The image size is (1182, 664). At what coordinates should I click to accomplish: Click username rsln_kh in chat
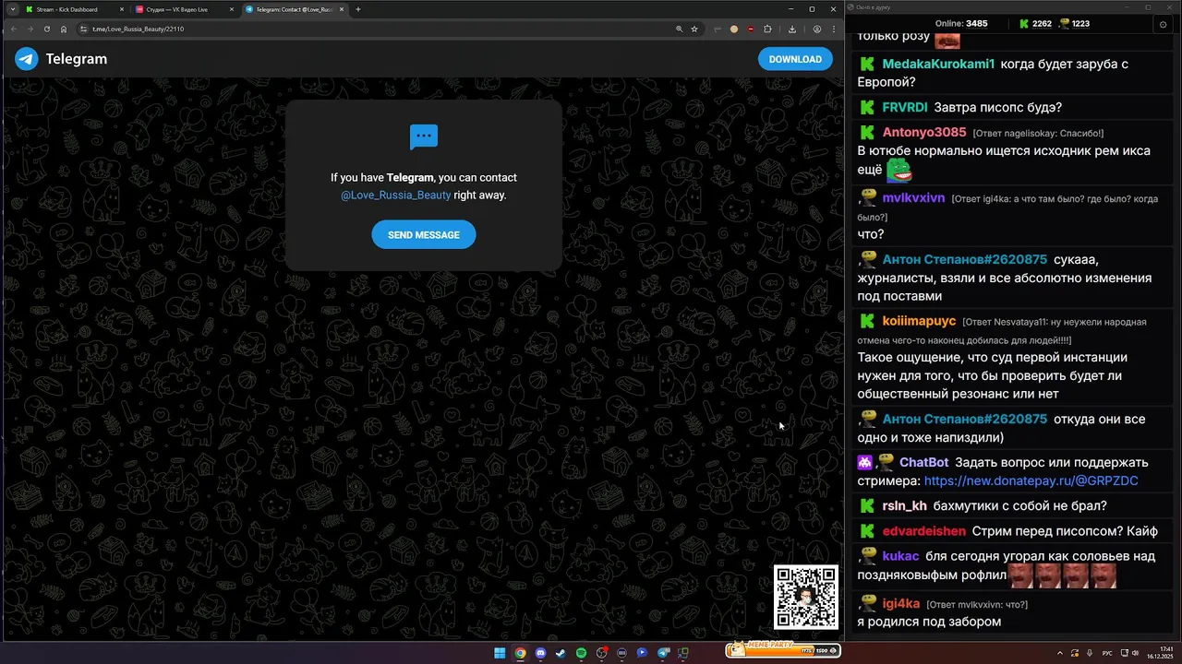[904, 506]
